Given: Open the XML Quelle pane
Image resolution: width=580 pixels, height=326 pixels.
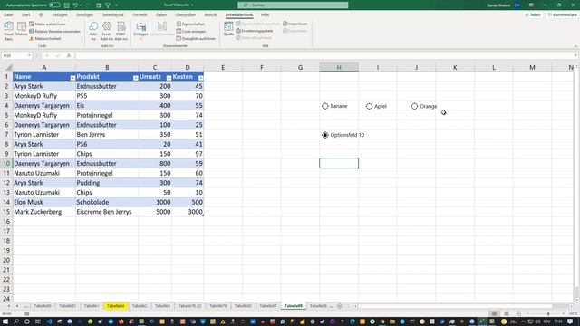Looking at the screenshot, I should pos(228,29).
